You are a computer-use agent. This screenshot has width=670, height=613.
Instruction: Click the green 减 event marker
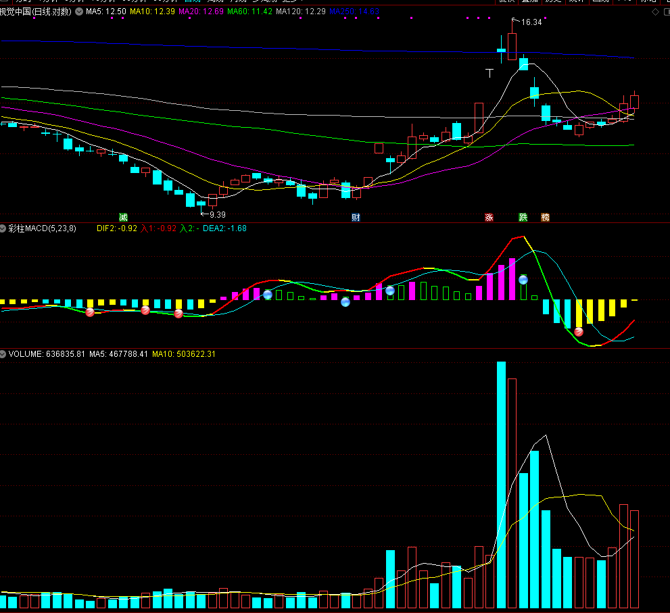(x=124, y=217)
